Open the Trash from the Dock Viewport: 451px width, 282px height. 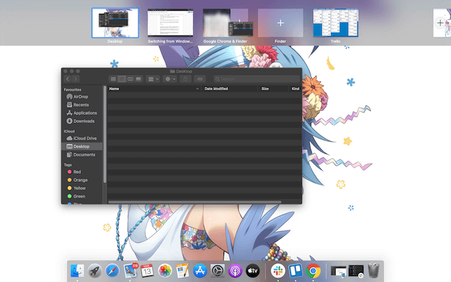point(373,271)
